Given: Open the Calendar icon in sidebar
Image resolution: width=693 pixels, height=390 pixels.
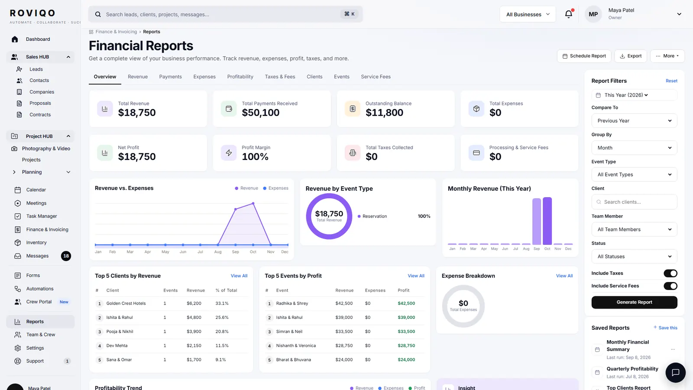Looking at the screenshot, I should (x=18, y=190).
